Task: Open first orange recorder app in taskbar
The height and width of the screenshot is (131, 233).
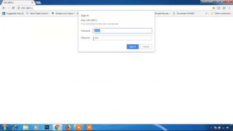Action: [79, 127]
